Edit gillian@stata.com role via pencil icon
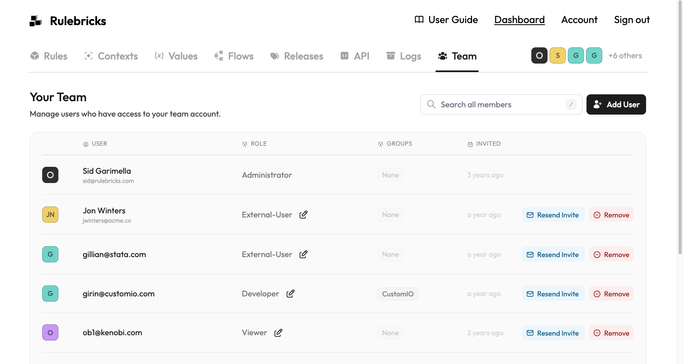This screenshot has height=364, width=683. point(303,254)
